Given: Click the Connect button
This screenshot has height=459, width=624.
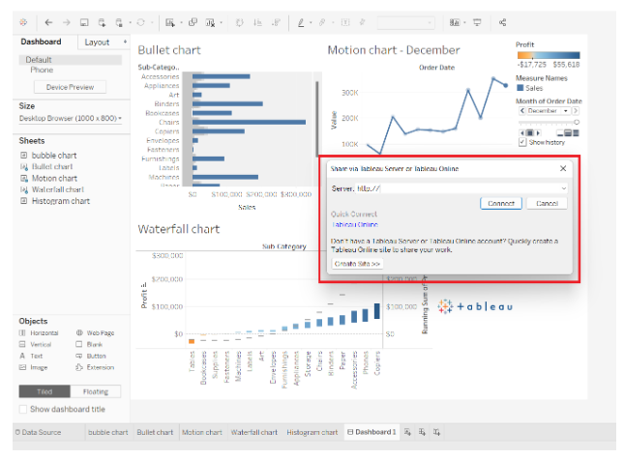Looking at the screenshot, I should point(500,204).
